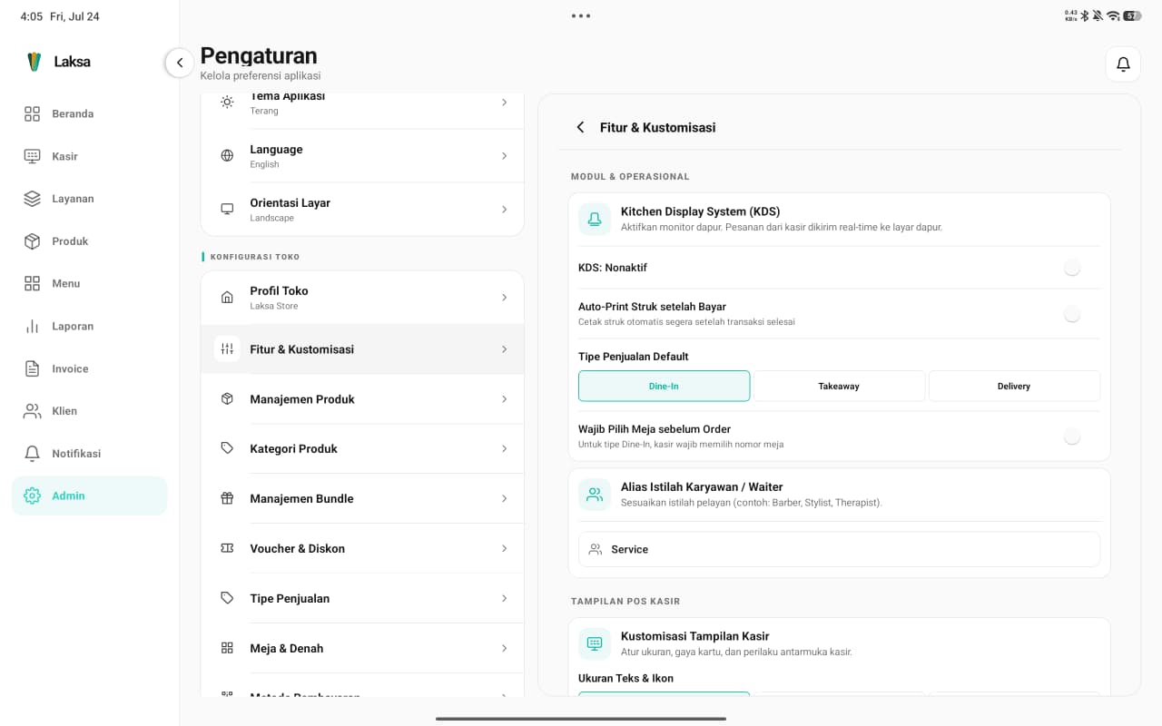Click the 'Ukuran Teks & Ikon' label
The image size is (1162, 726).
(625, 678)
